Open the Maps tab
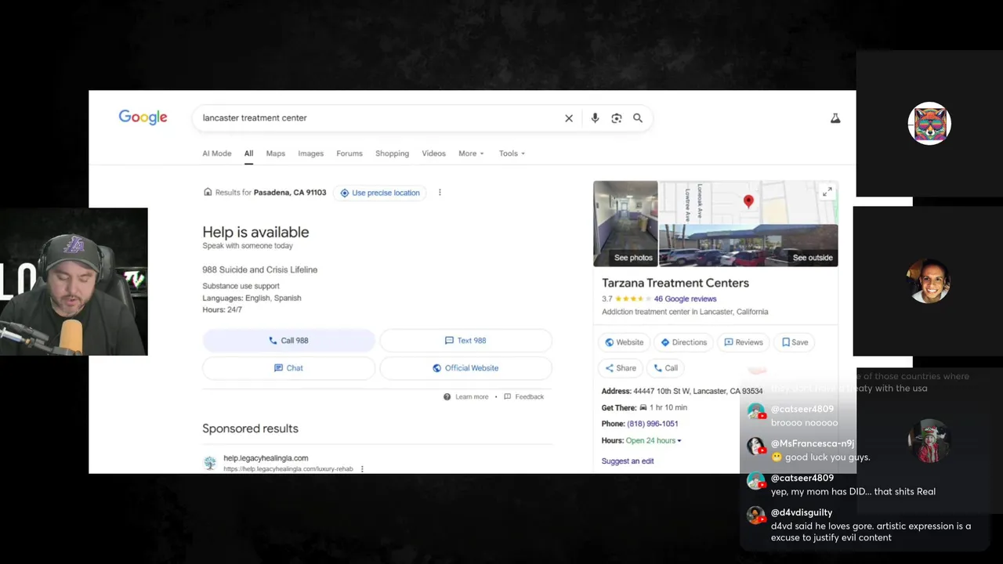Image resolution: width=1003 pixels, height=564 pixels. pyautogui.click(x=276, y=154)
